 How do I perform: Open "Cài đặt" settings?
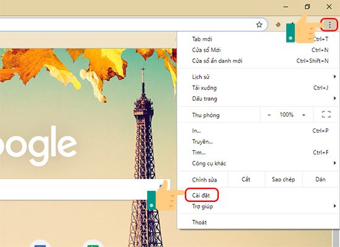[258, 195]
